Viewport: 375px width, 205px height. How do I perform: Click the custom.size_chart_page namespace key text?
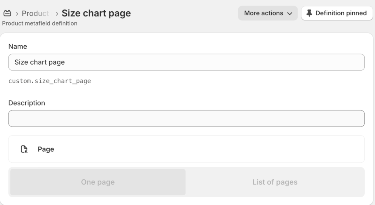(x=49, y=81)
